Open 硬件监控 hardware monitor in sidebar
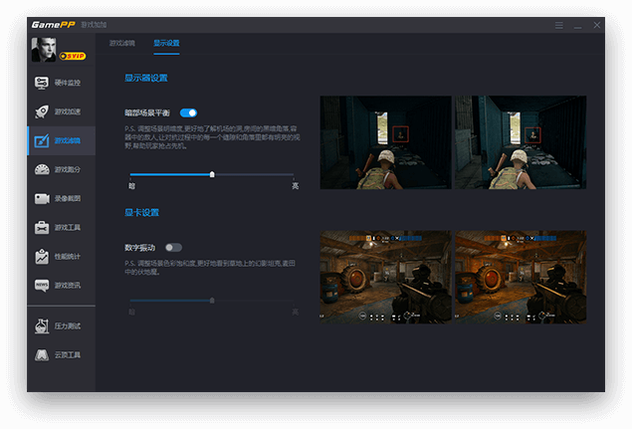632x429 pixels. pos(61,83)
